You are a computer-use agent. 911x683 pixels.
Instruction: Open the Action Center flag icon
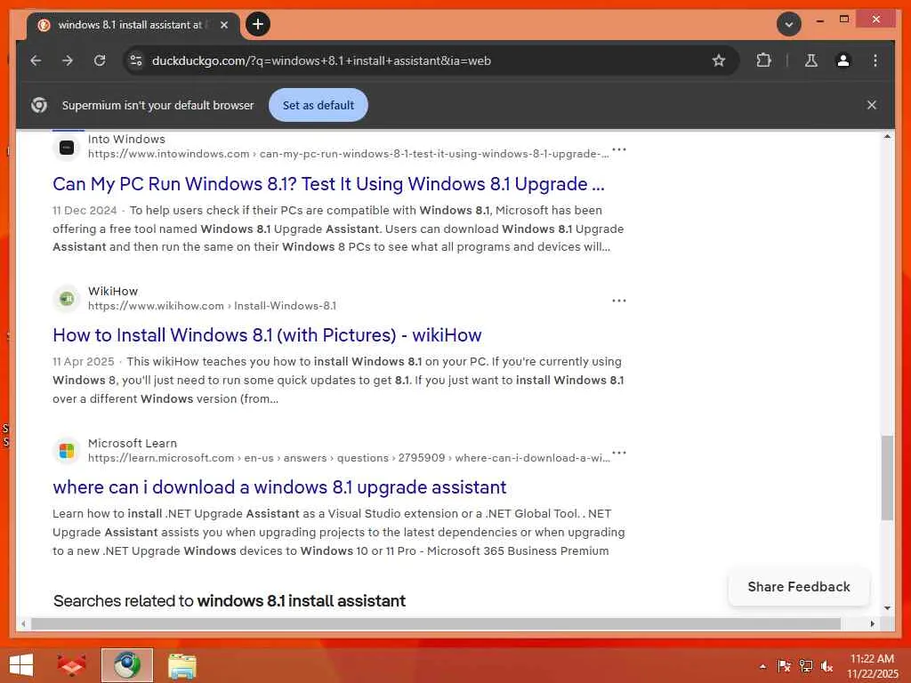click(784, 666)
